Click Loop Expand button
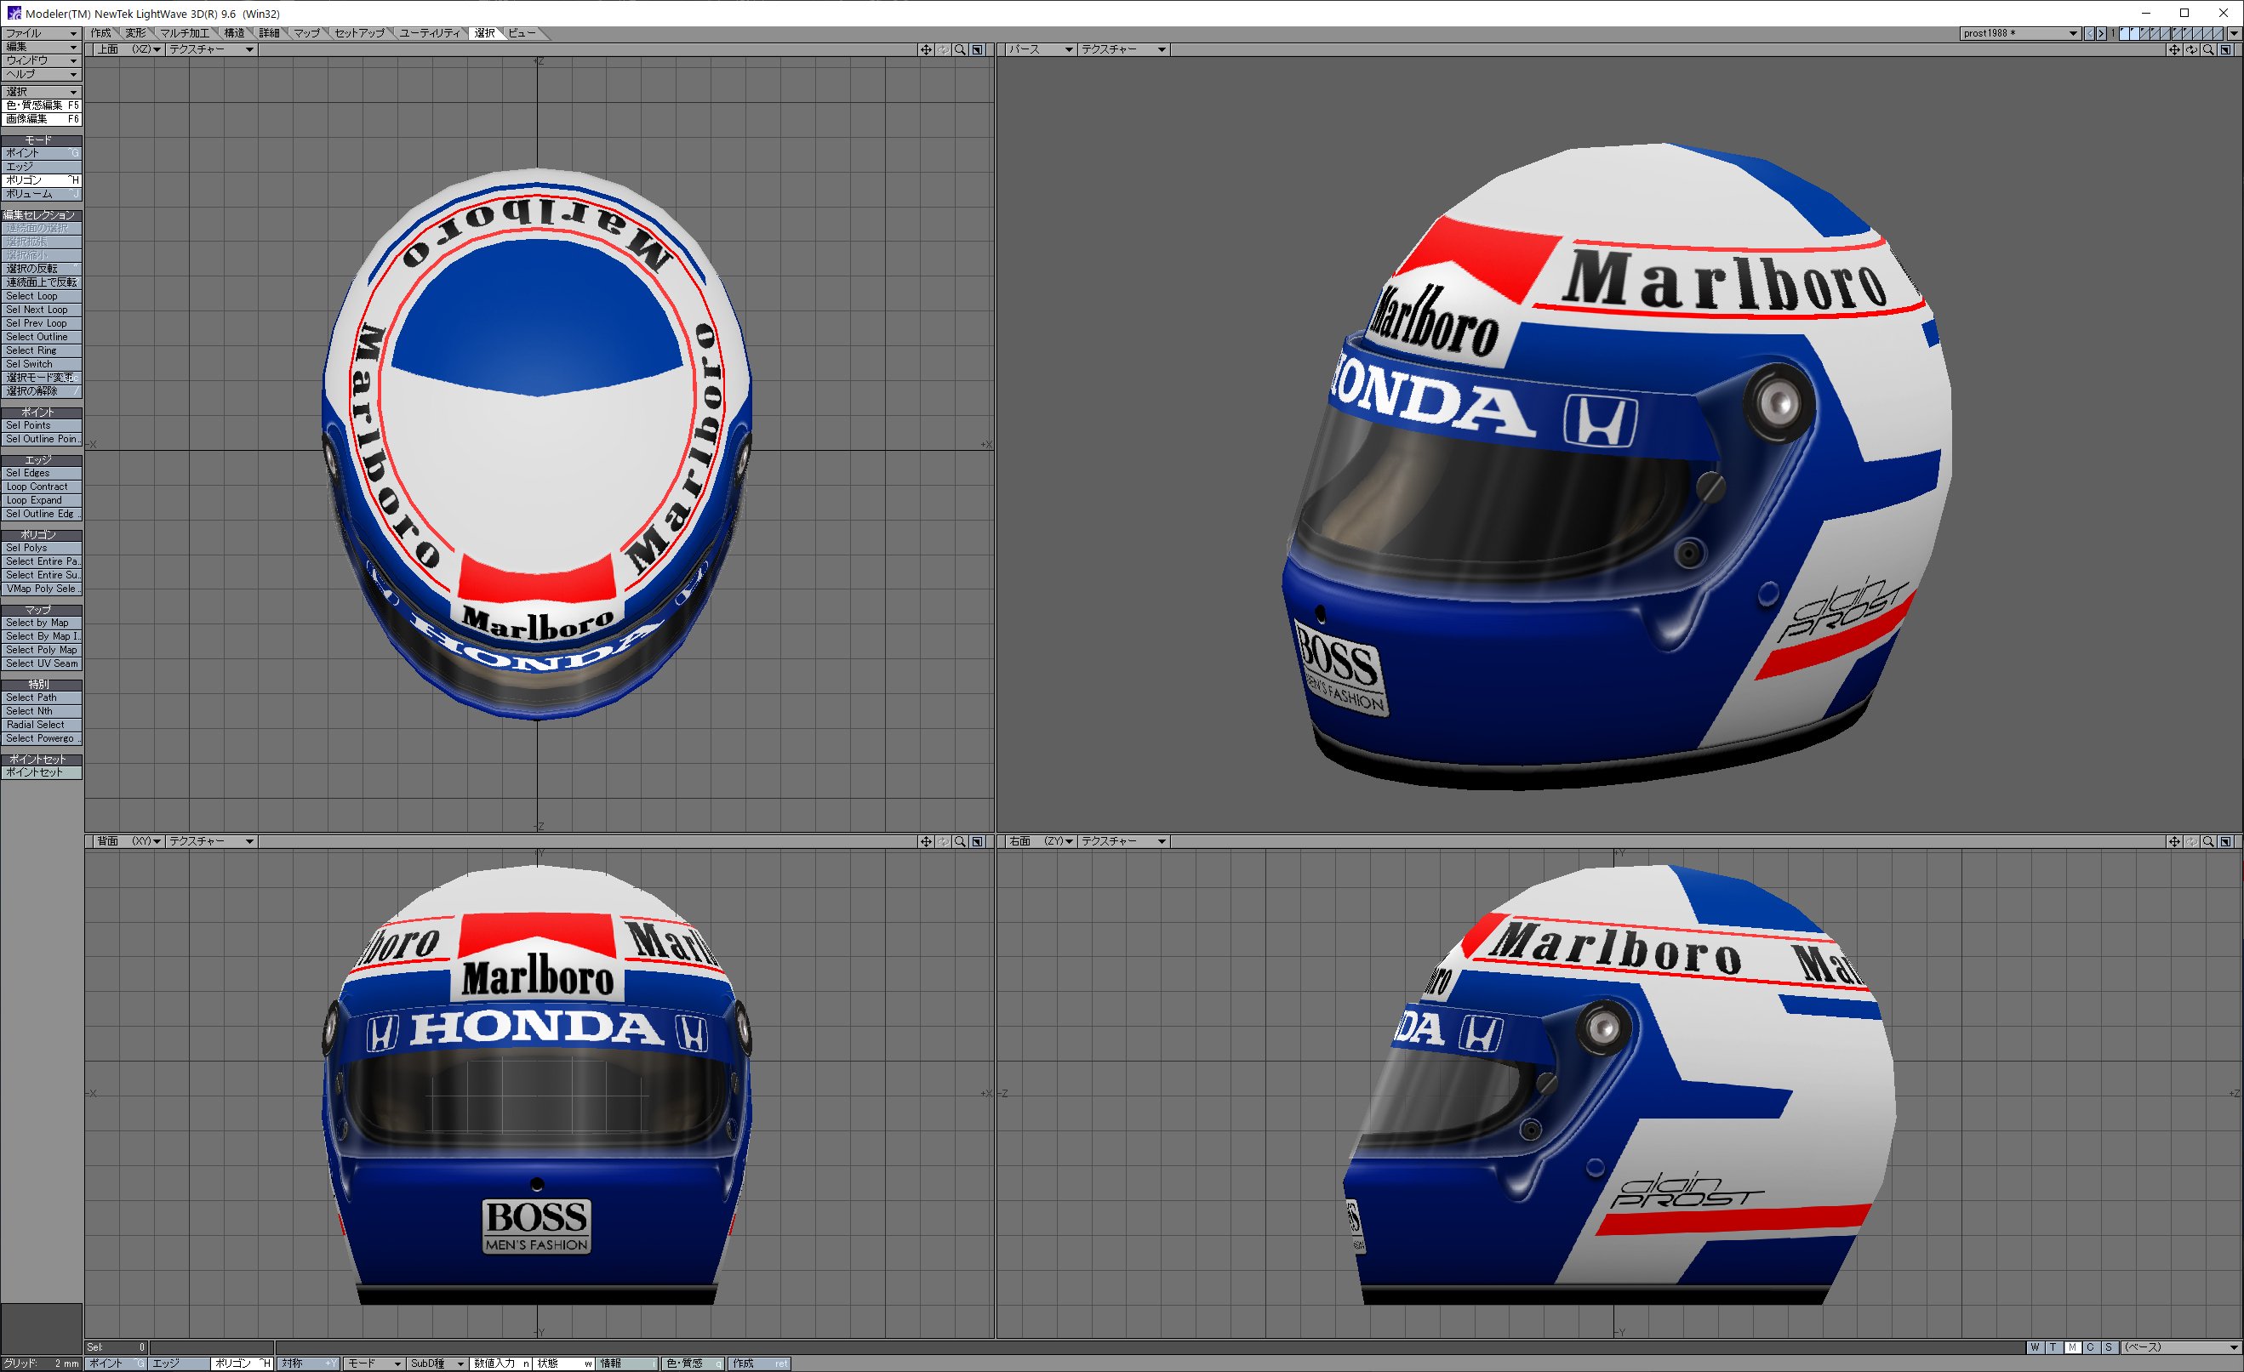This screenshot has width=2244, height=1372. tap(41, 501)
